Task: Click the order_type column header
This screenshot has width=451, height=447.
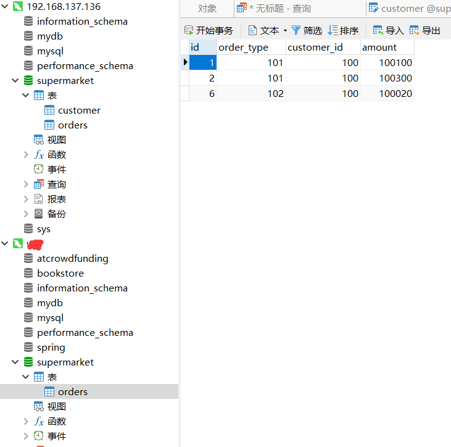Action: pyautogui.click(x=251, y=47)
